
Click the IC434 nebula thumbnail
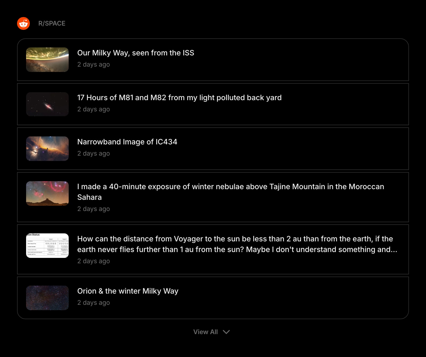pyautogui.click(x=47, y=148)
